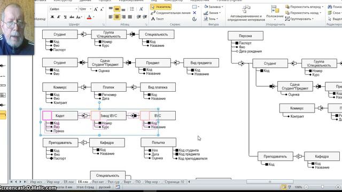The width and height of the screenshot is (342, 192).
Task: Click the zoom in plus button
Action: (x=338, y=187)
